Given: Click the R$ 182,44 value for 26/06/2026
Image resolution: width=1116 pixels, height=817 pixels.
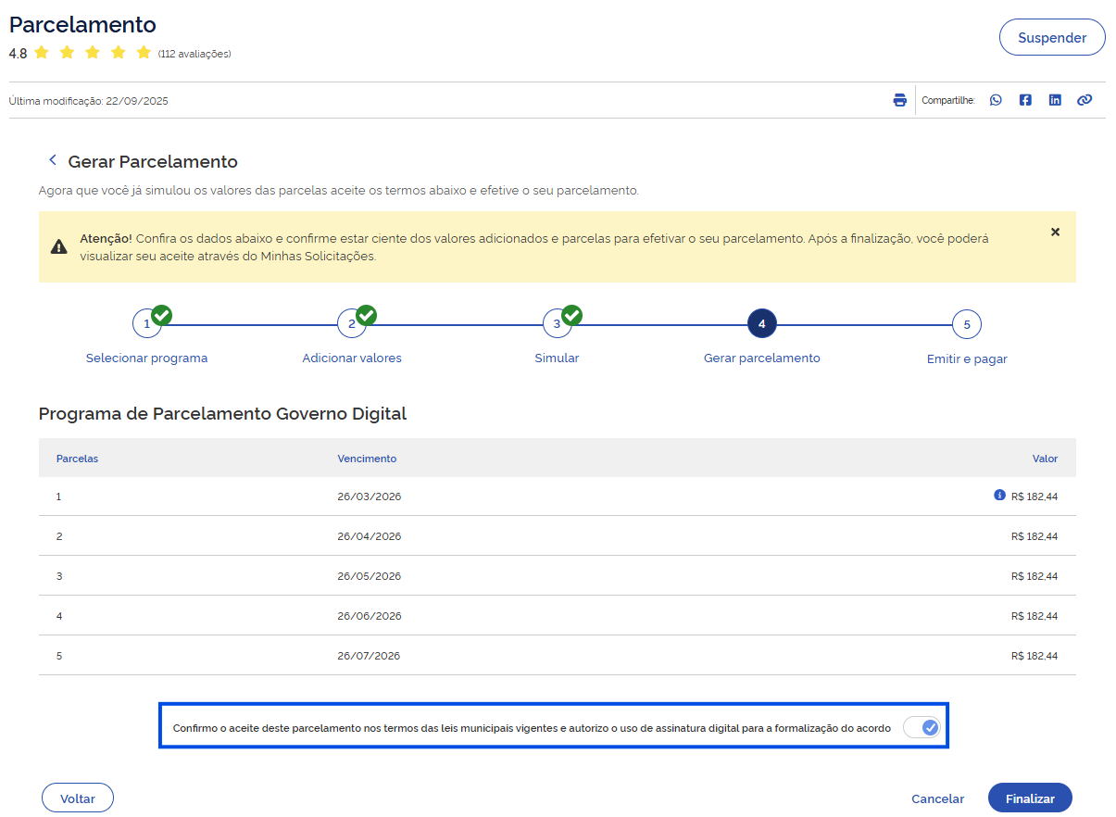Looking at the screenshot, I should 1034,616.
